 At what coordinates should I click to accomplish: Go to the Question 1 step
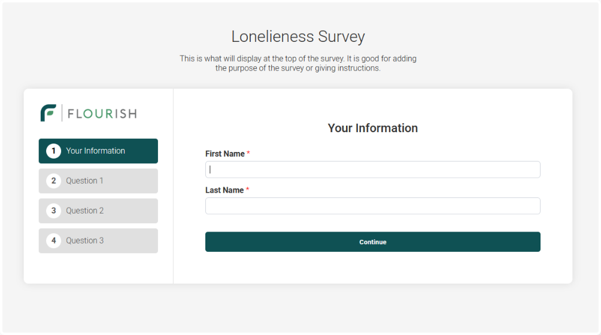pos(98,181)
